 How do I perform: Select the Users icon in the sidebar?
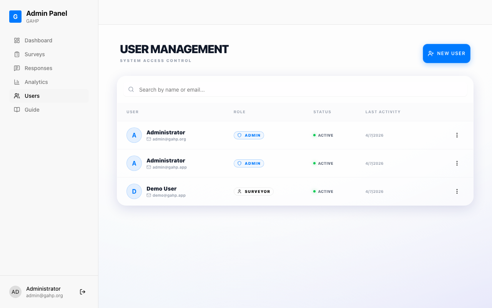click(x=17, y=96)
